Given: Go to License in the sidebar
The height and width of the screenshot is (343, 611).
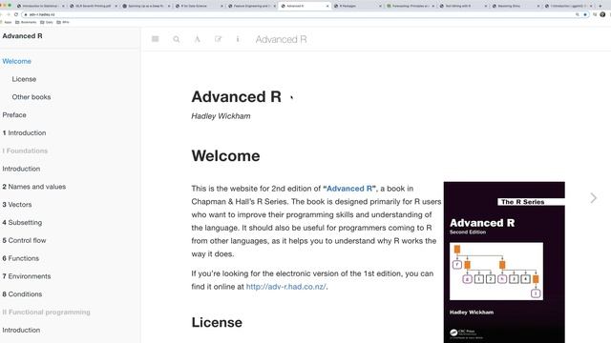Looking at the screenshot, I should pyautogui.click(x=24, y=79).
